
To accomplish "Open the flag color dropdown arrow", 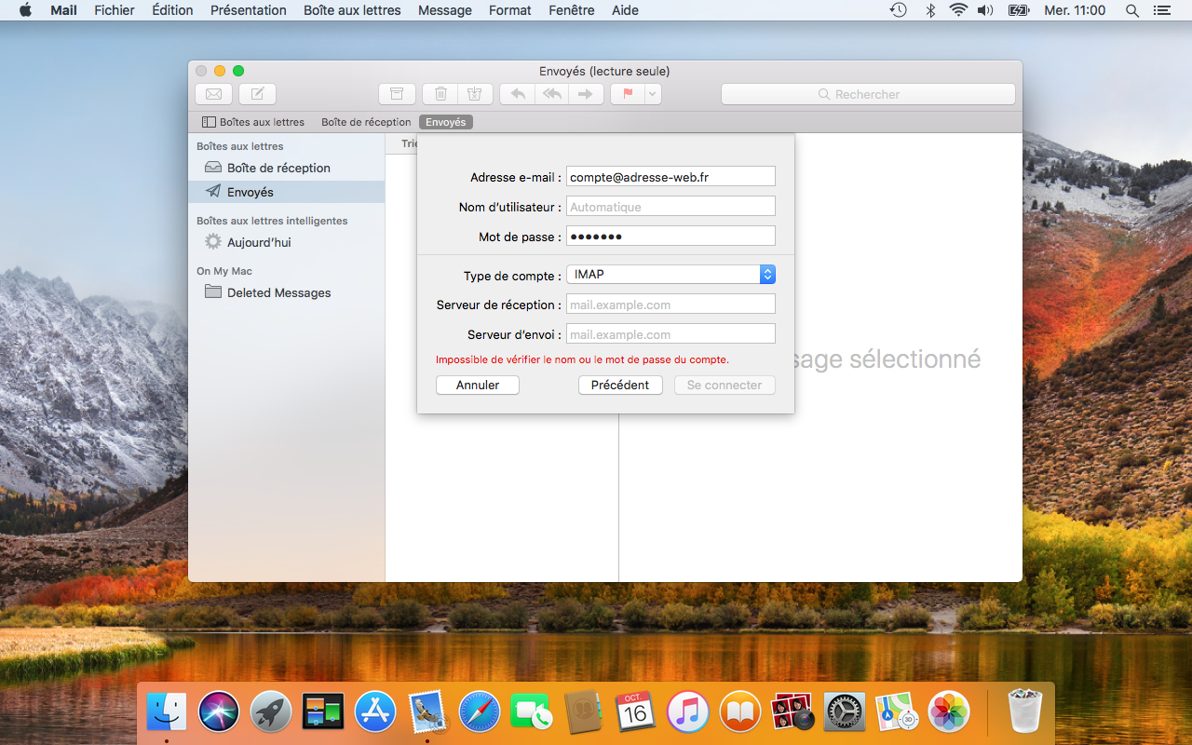I will tap(653, 94).
